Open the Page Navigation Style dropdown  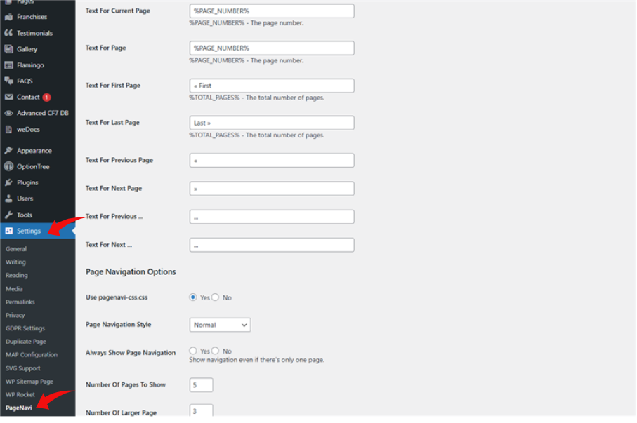coord(220,325)
